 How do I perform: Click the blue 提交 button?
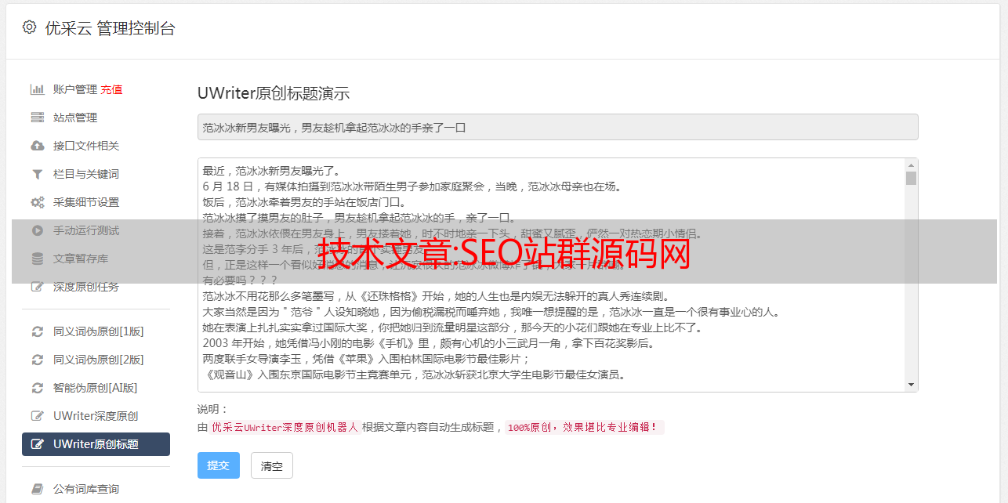[219, 465]
